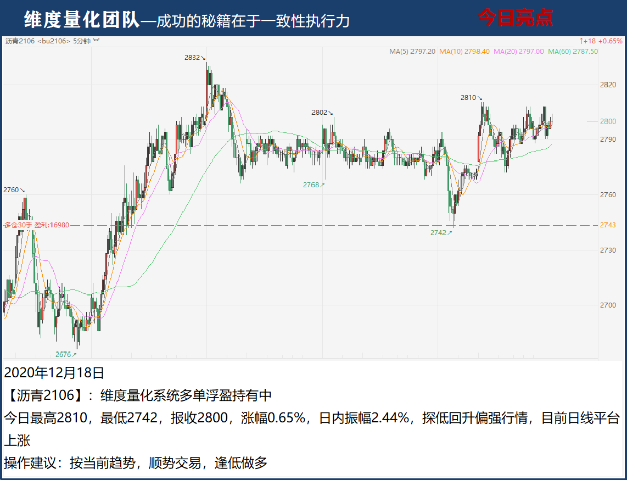Click the 今日亮点 heading
The image size is (627, 480).
[515, 18]
